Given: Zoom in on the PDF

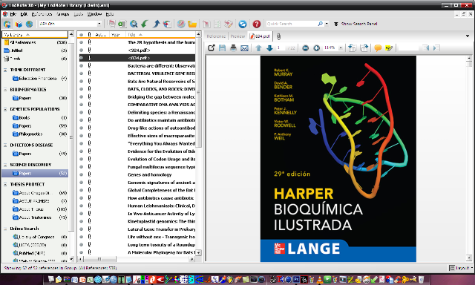Looking at the screenshot, I should pos(316,47).
